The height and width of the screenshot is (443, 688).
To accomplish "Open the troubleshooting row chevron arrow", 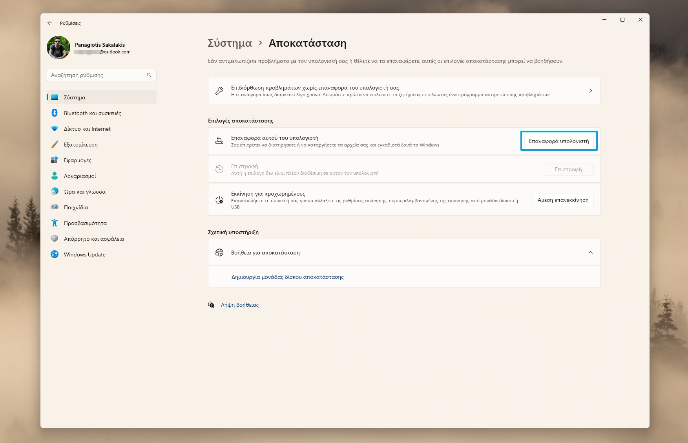I will 590,91.
